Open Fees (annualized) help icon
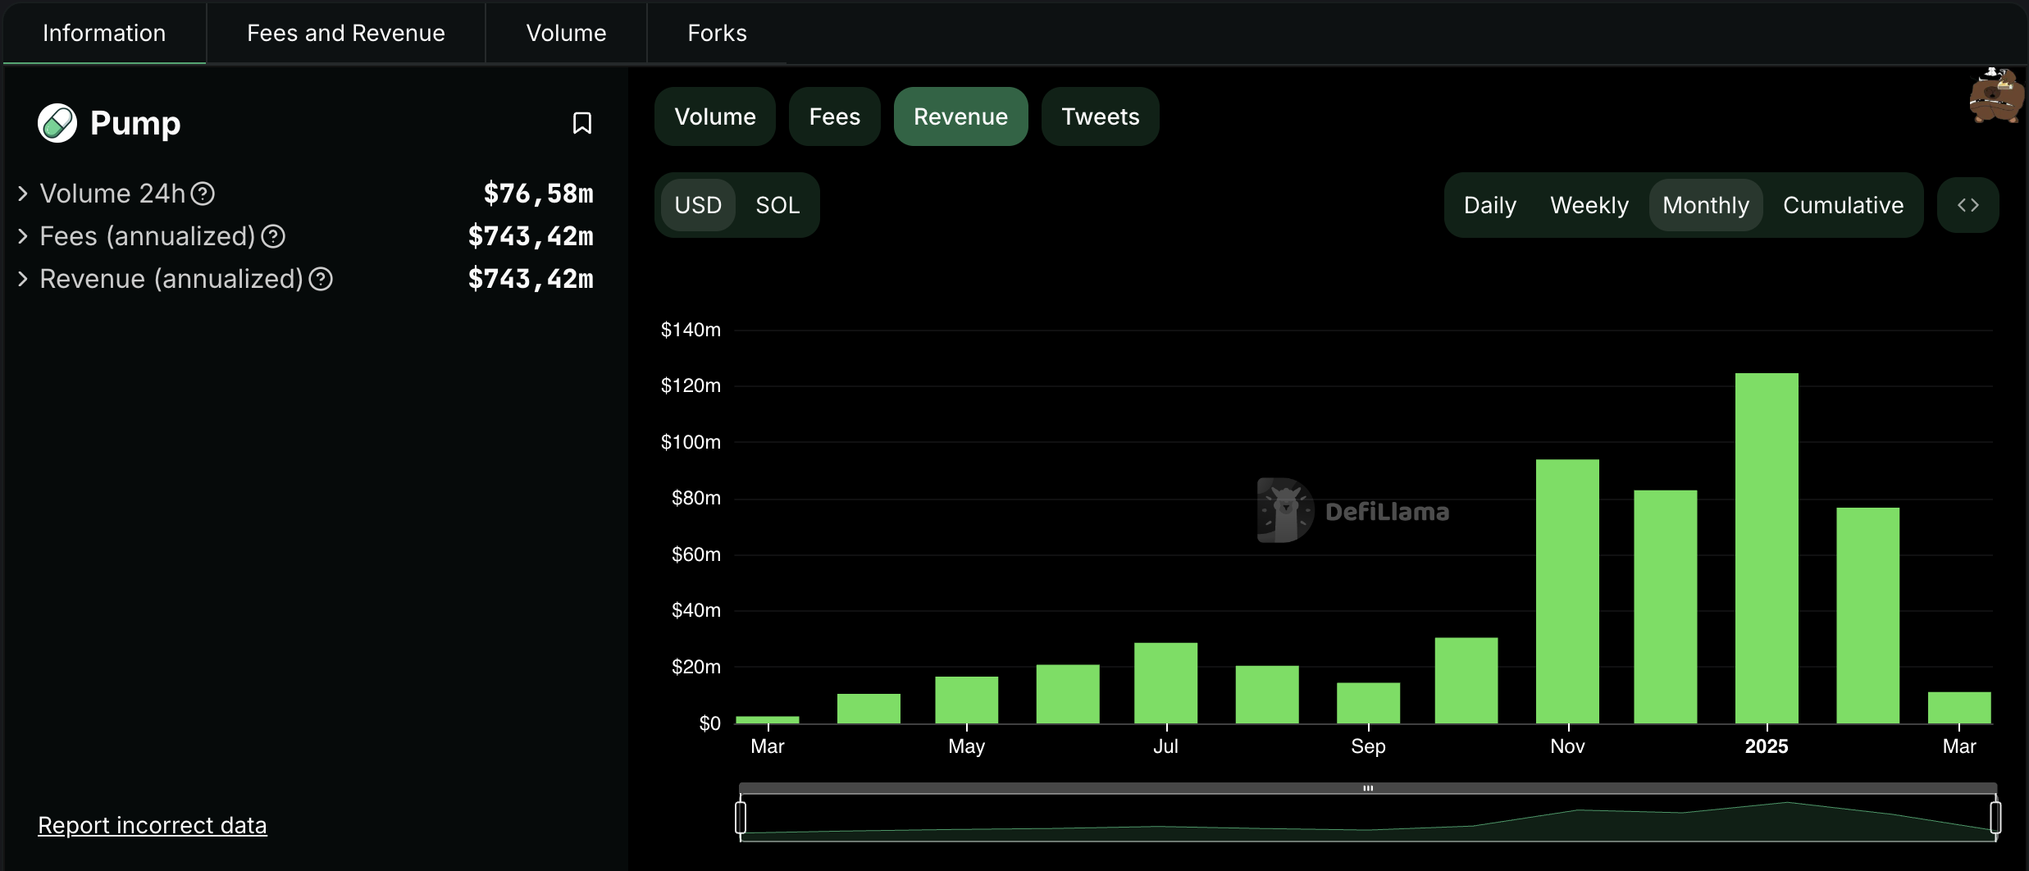 (273, 236)
